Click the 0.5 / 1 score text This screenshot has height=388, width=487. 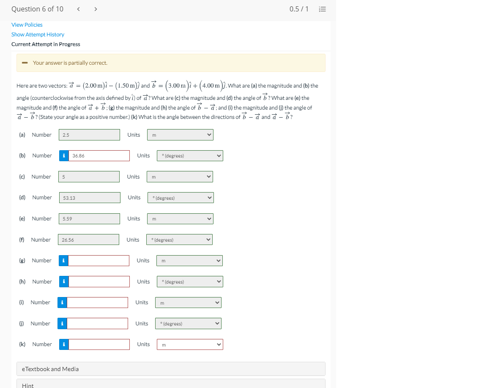(x=299, y=9)
